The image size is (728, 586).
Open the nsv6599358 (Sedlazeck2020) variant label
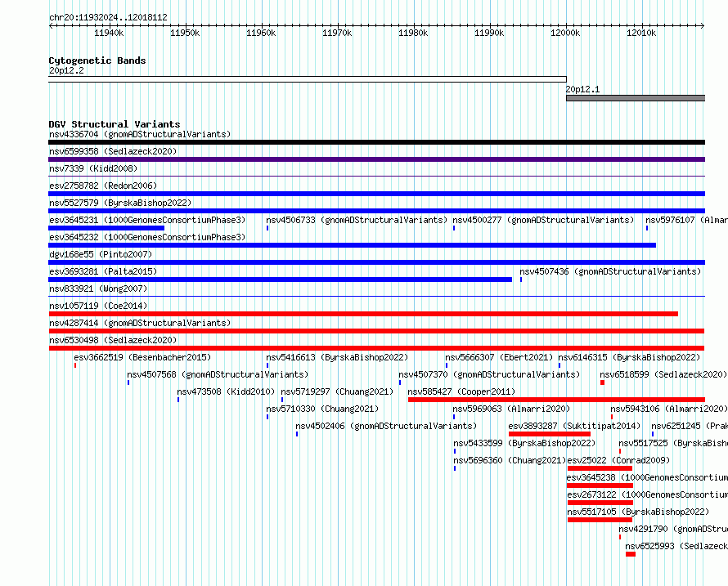point(113,152)
